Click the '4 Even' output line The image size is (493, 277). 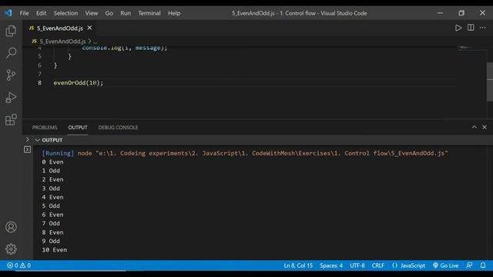(52, 197)
